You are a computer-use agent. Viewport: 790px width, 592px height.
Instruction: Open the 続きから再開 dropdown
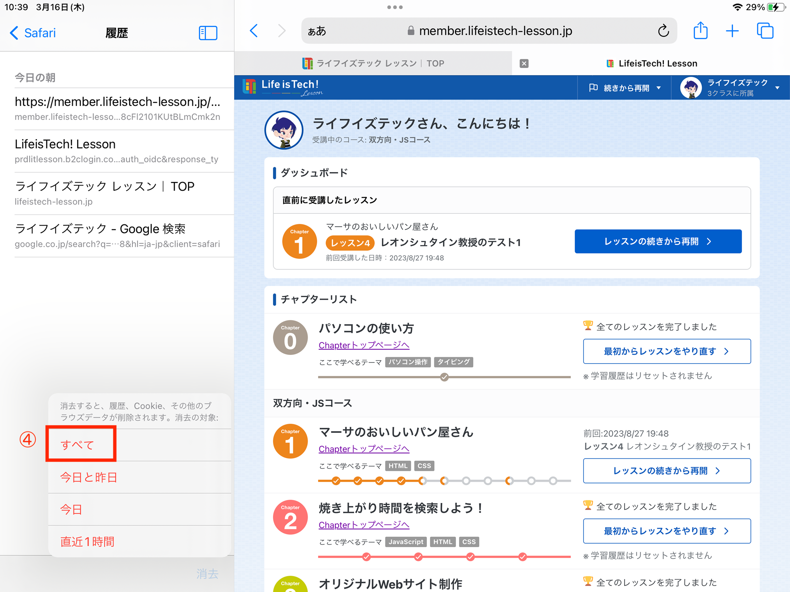pos(625,88)
